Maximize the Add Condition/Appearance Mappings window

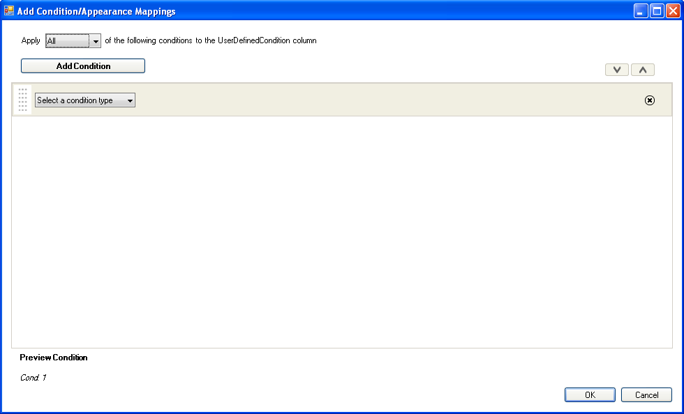coord(656,10)
